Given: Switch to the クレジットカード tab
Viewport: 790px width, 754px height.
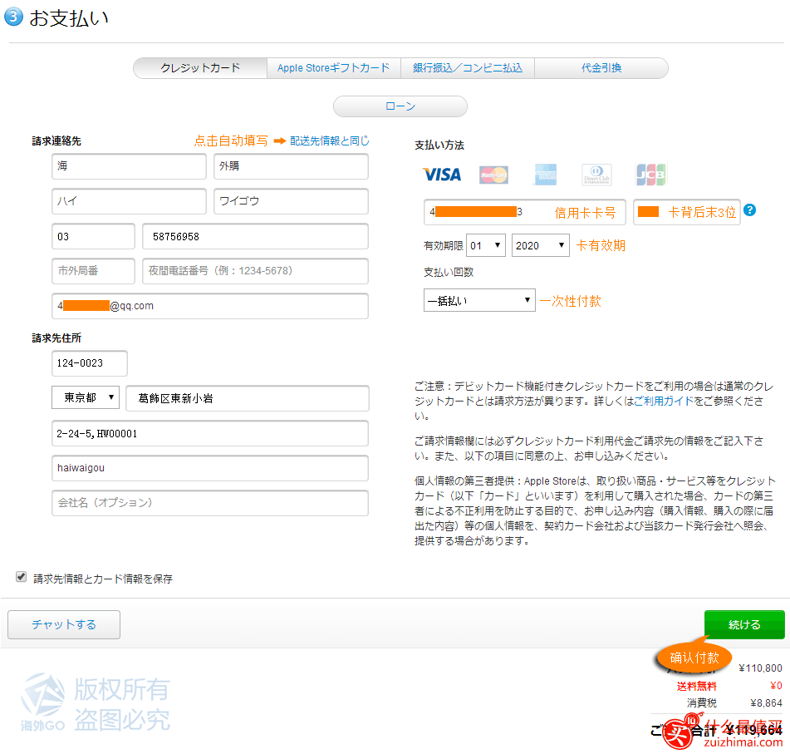Looking at the screenshot, I should (200, 68).
